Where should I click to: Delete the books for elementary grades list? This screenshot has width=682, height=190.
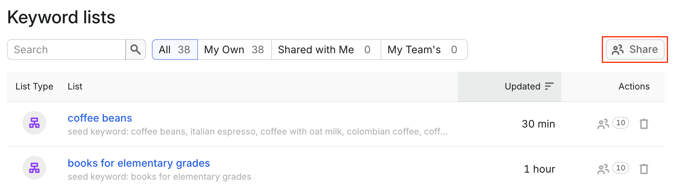click(x=644, y=169)
